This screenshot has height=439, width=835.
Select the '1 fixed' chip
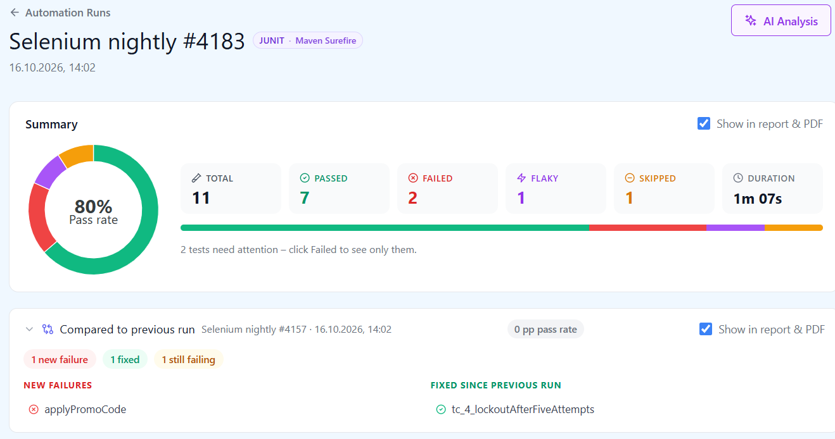[125, 359]
